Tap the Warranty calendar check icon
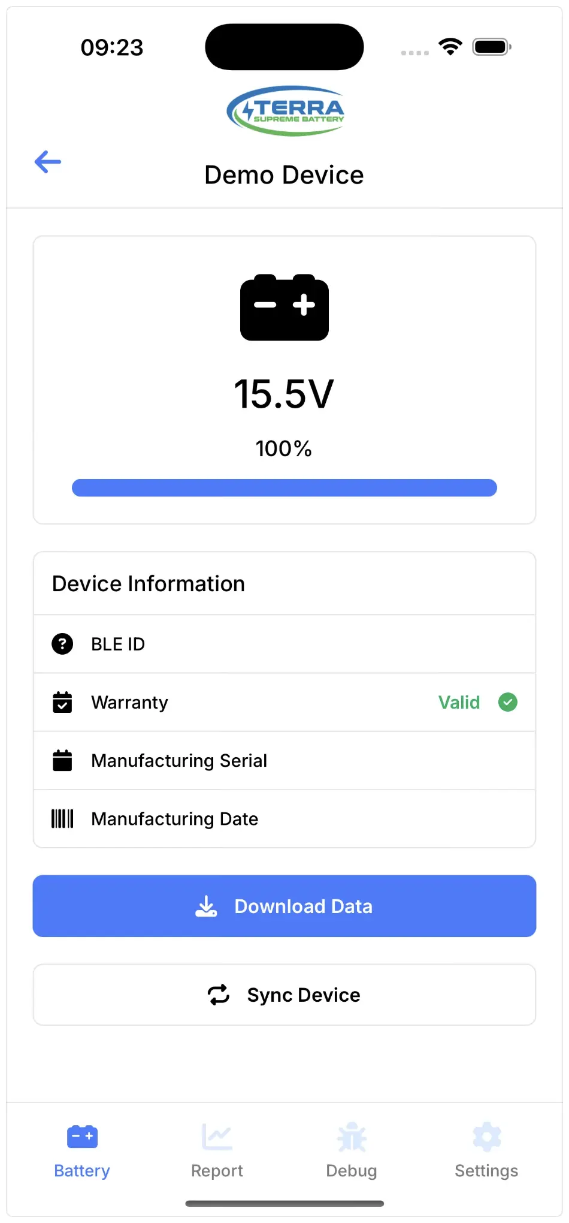The image size is (569, 1223). 62,702
